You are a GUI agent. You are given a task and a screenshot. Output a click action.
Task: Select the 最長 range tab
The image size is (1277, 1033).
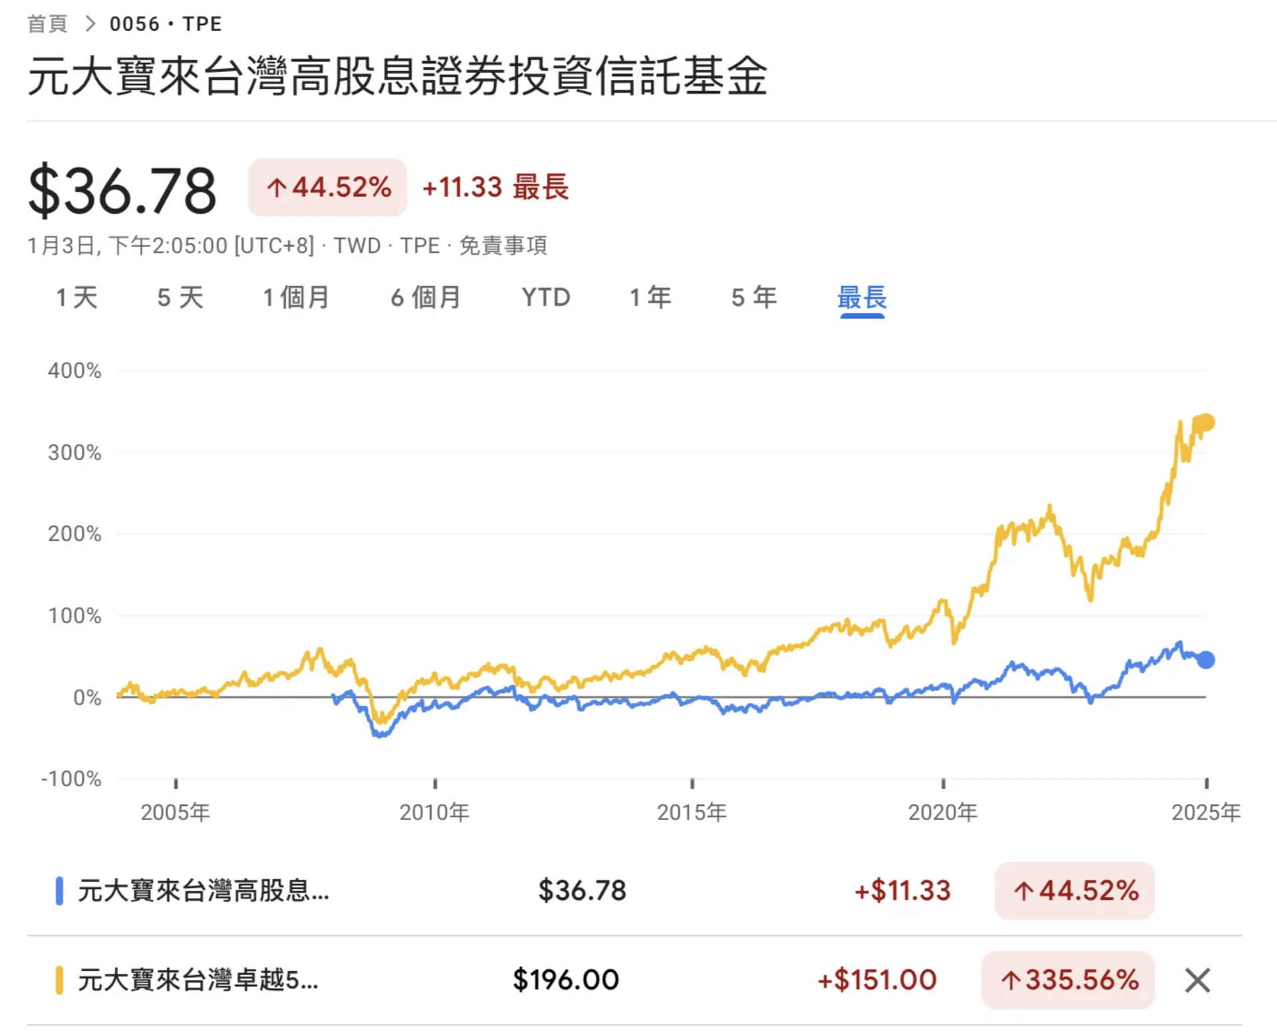(x=862, y=297)
